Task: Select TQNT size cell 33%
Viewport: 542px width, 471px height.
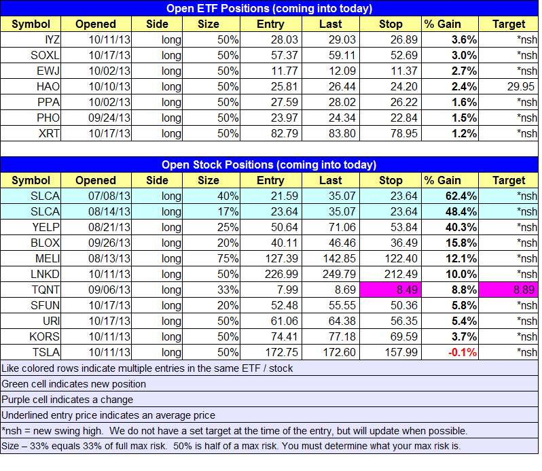Action: (x=211, y=290)
